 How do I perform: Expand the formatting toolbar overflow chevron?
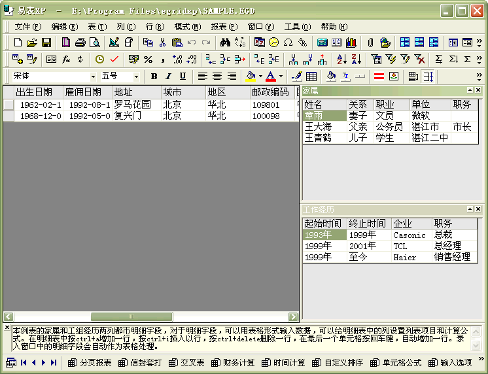pos(479,76)
